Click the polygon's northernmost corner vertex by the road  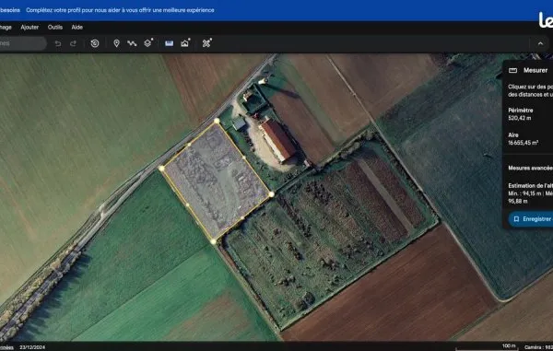pyautogui.click(x=217, y=121)
